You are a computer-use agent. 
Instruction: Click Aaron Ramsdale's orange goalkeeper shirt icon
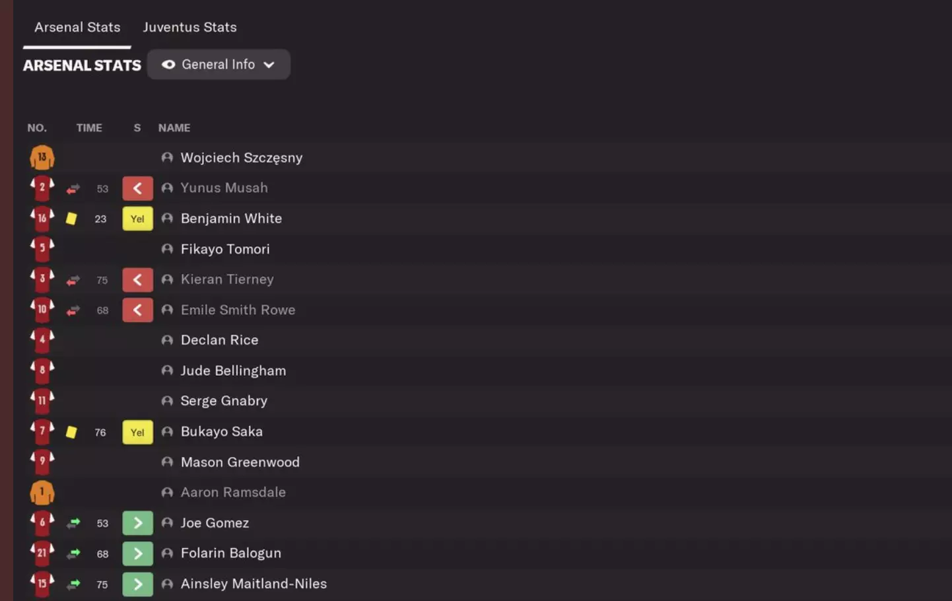[42, 493]
